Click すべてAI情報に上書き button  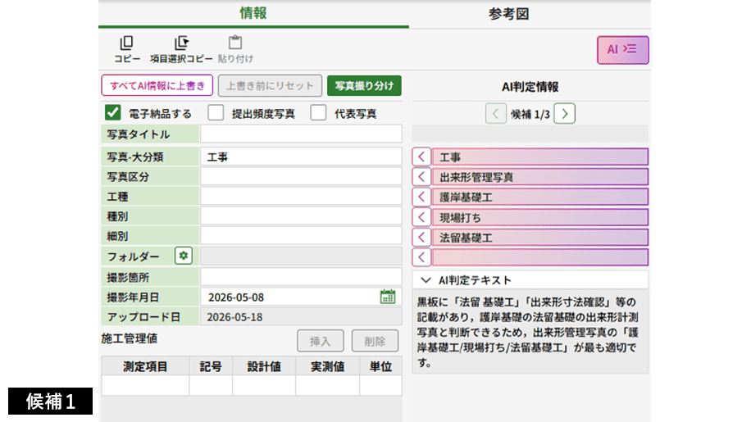(x=157, y=86)
